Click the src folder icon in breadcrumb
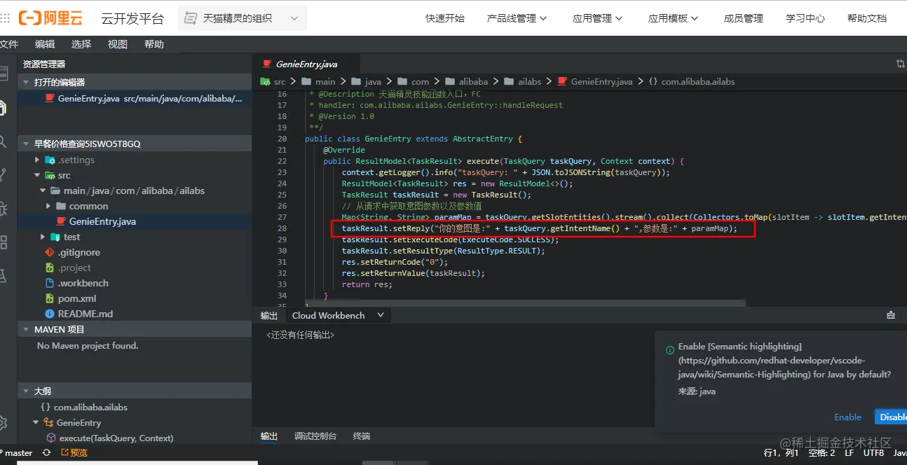Screen dimensions: 907x465 pyautogui.click(x=266, y=81)
